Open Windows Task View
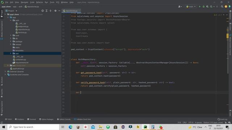Image resolution: width=232 pixels, height=130 pixels. [x=63, y=127]
